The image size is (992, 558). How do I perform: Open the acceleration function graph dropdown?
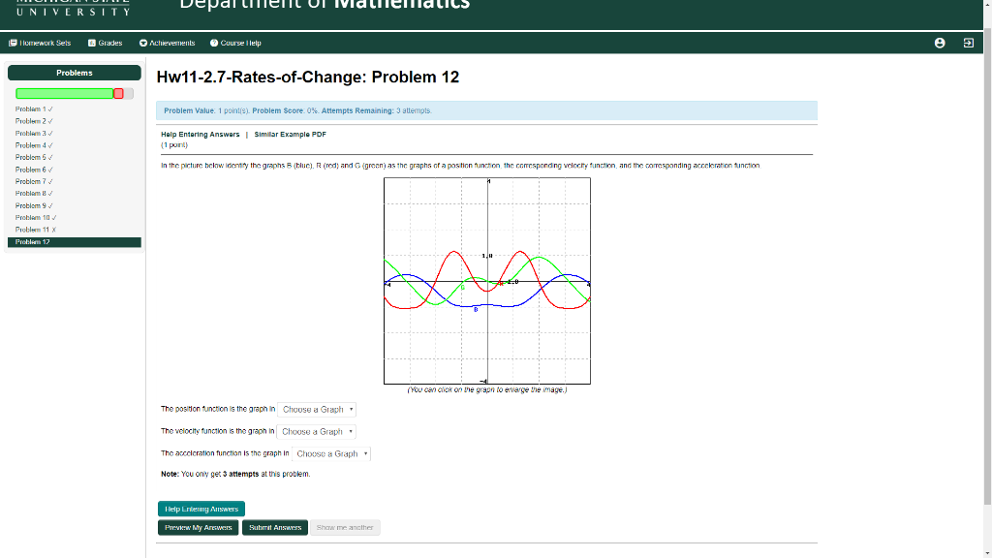(331, 453)
